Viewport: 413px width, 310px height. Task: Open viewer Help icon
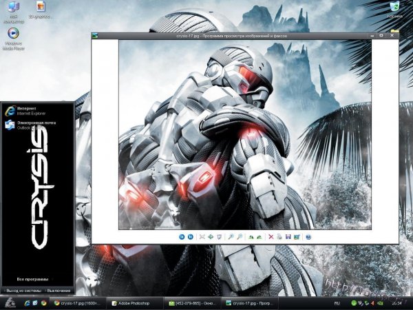click(x=308, y=237)
